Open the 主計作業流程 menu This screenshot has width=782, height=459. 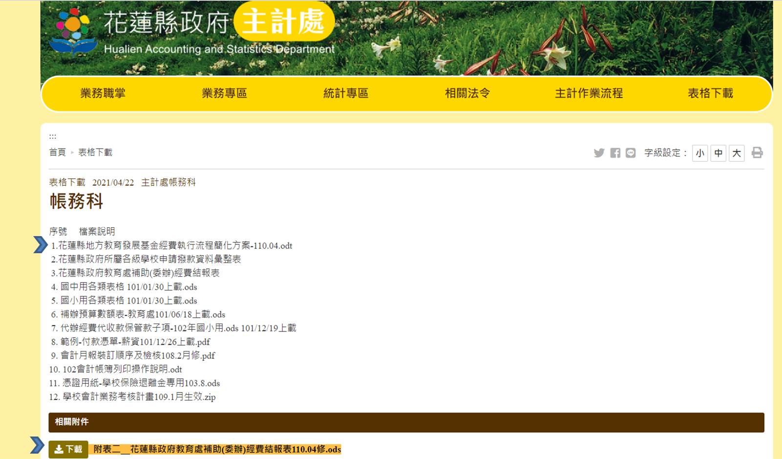pos(589,93)
